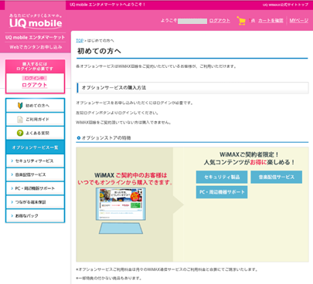Open UQ WiMAX公式サイトトップ link

(285, 5)
